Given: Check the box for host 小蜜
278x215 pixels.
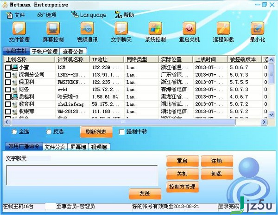Looking at the screenshot, I should [x=8, y=67].
